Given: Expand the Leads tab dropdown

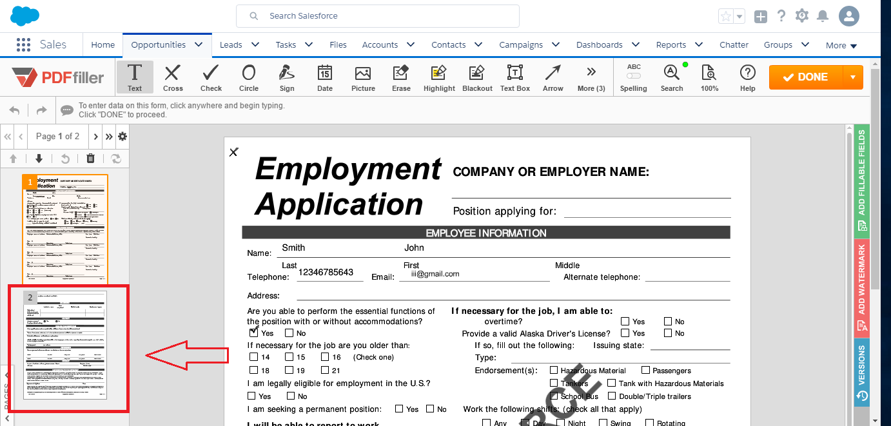Looking at the screenshot, I should tap(255, 44).
